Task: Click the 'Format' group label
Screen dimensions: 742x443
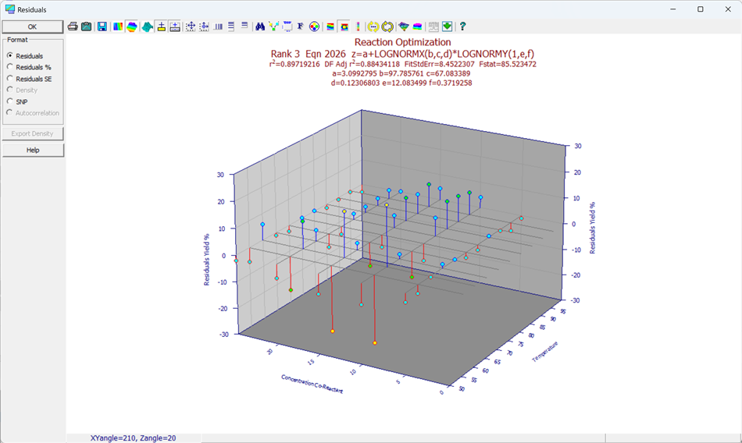Action: click(x=17, y=40)
